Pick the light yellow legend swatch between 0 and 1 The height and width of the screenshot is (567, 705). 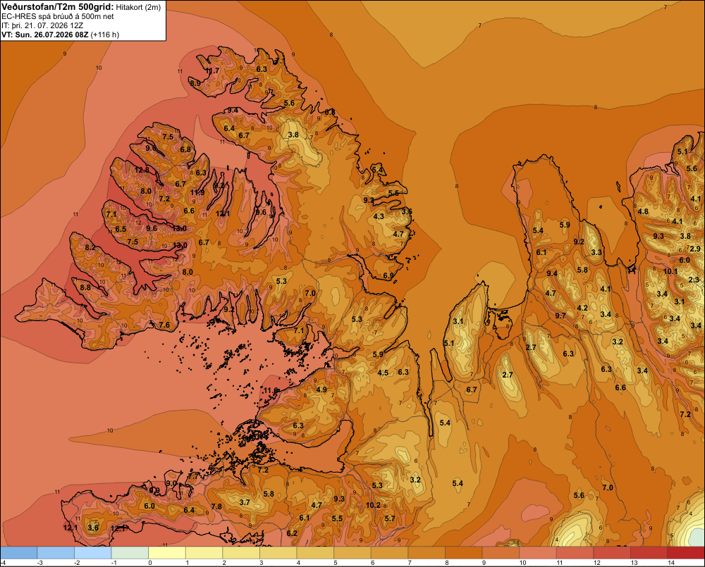[x=167, y=553]
